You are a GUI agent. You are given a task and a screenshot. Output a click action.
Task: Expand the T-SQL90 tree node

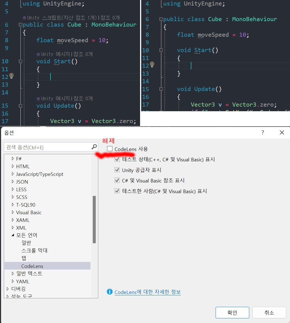[13, 205]
